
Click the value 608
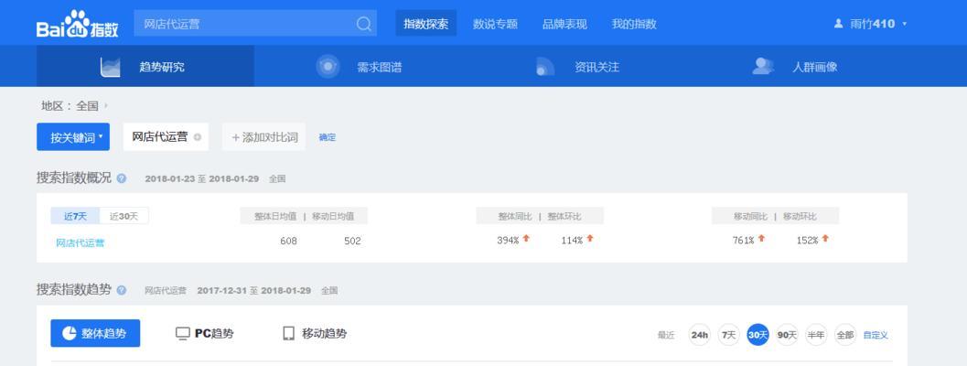pos(288,241)
